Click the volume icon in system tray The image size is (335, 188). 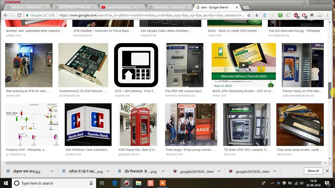pyautogui.click(x=302, y=183)
